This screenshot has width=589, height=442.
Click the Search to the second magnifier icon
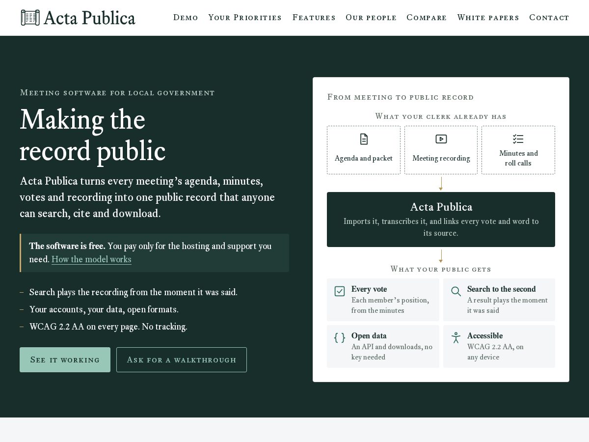pos(456,291)
